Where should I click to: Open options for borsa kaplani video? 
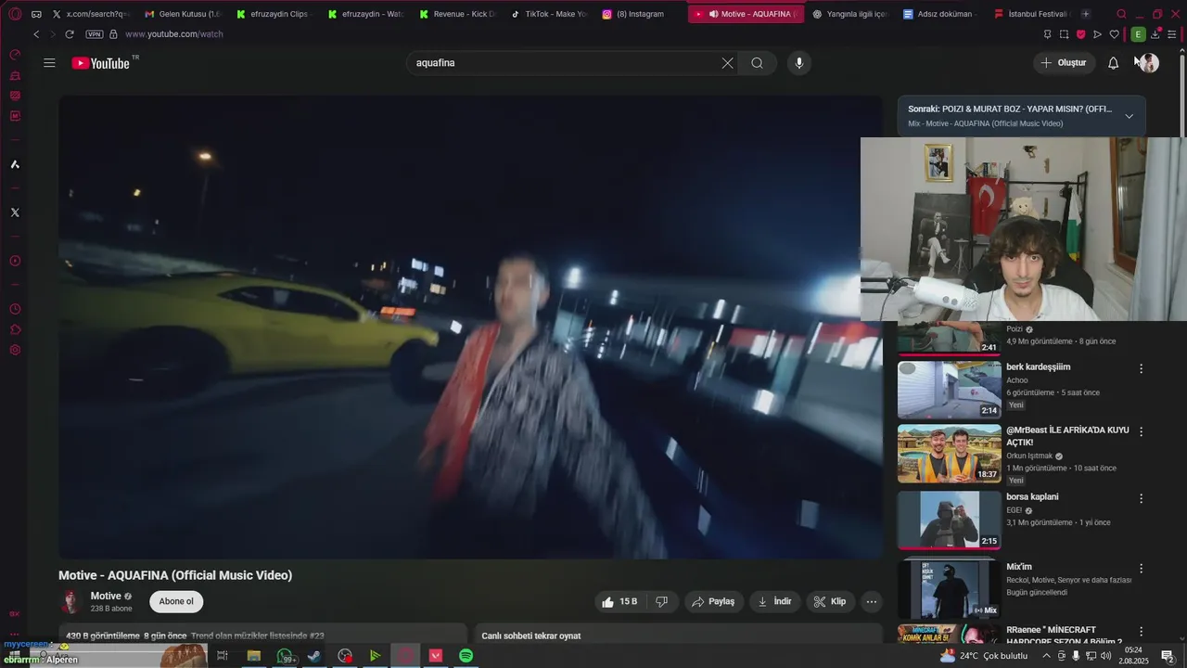(x=1142, y=499)
